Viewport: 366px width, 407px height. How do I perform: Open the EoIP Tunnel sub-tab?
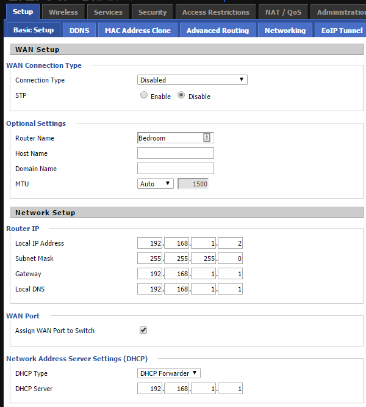342,31
